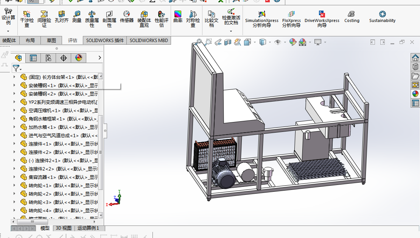Select Zoom to Area magnifier tool
The width and height of the screenshot is (420, 238).
[x=208, y=42]
